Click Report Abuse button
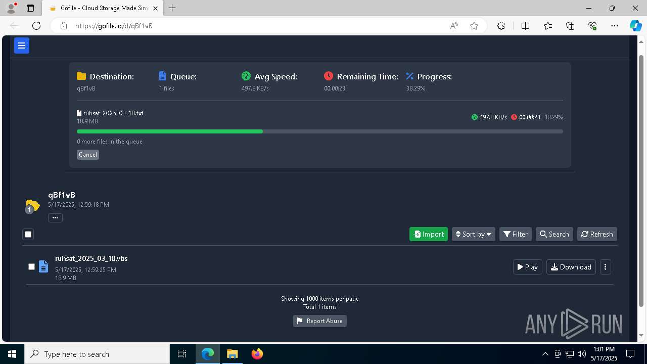This screenshot has height=364, width=647. click(320, 321)
